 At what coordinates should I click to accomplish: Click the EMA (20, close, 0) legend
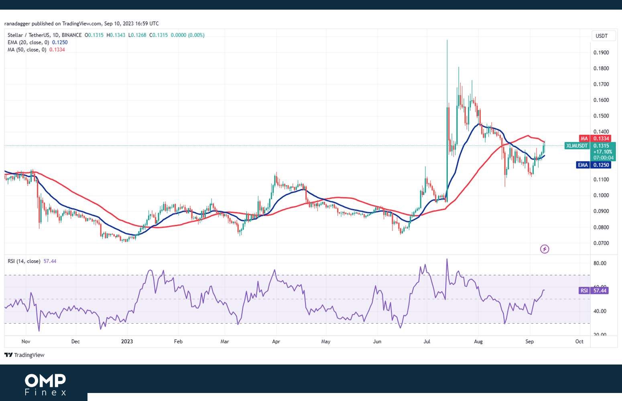coord(38,42)
